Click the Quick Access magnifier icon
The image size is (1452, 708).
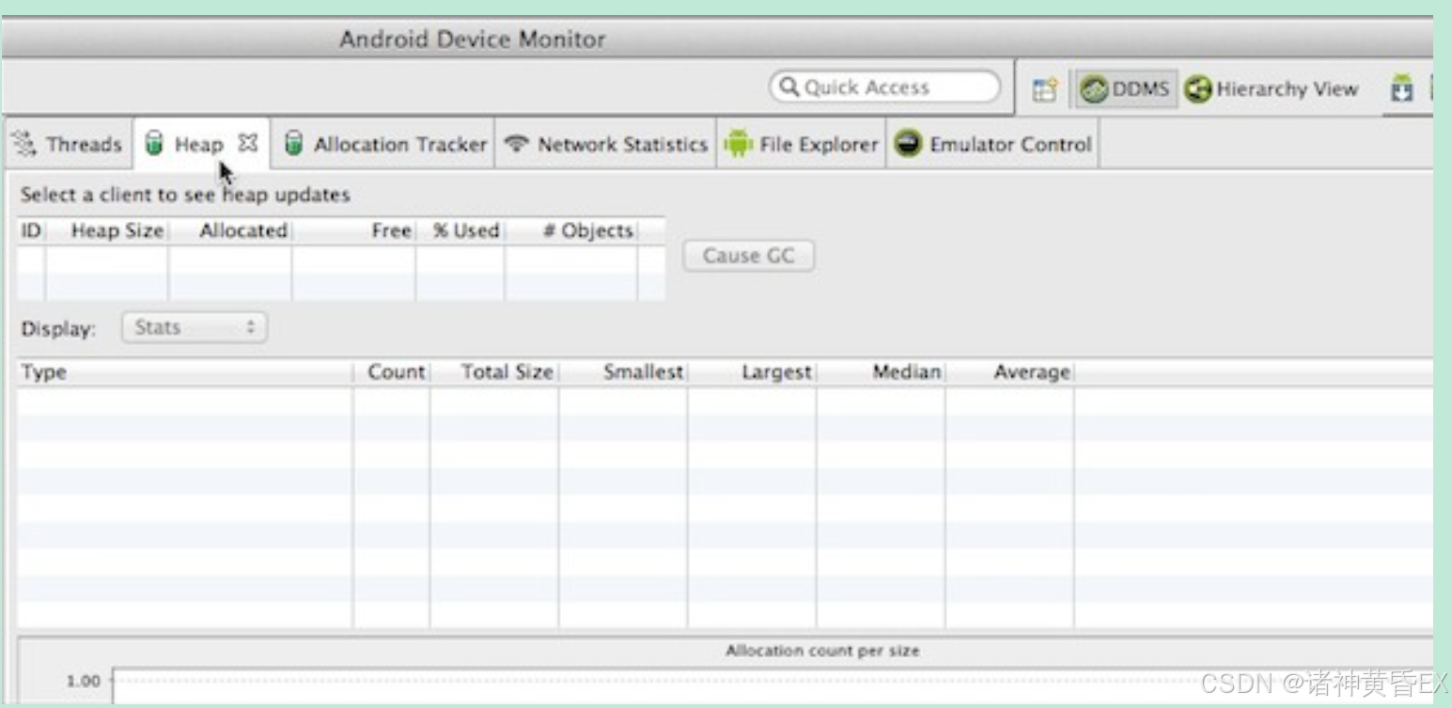[x=789, y=87]
